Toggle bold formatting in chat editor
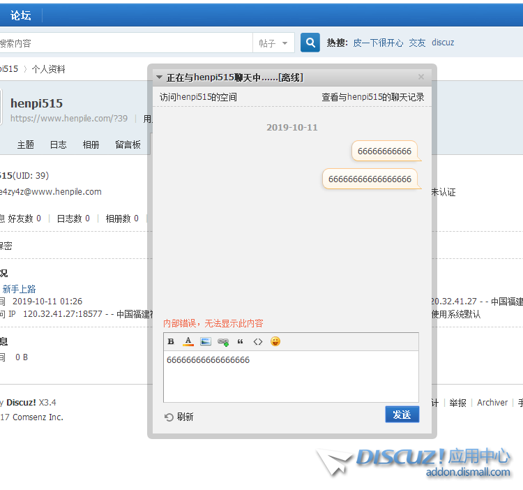The image size is (523, 490). click(172, 341)
